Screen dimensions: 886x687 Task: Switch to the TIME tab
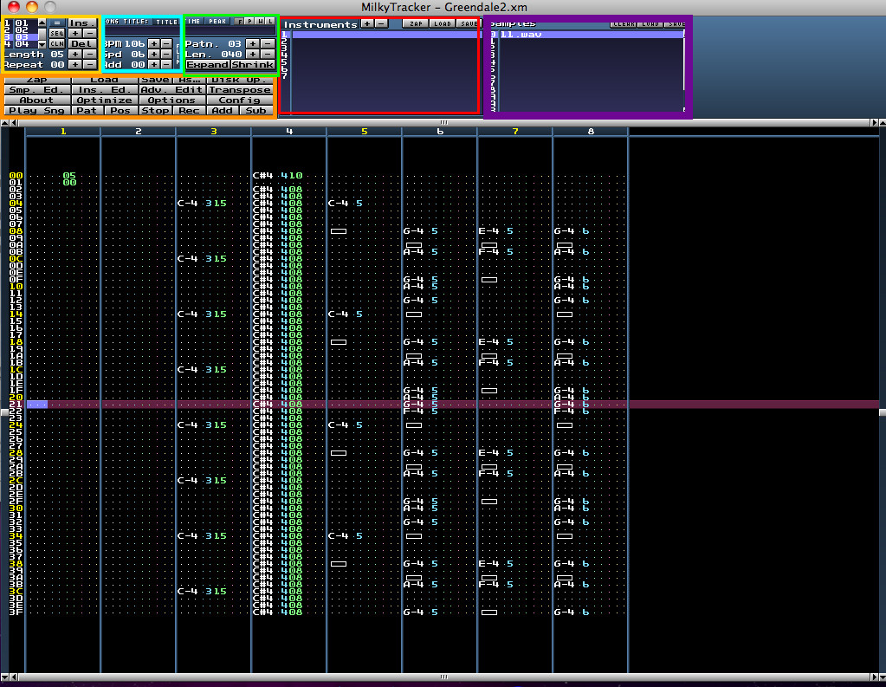(x=194, y=22)
